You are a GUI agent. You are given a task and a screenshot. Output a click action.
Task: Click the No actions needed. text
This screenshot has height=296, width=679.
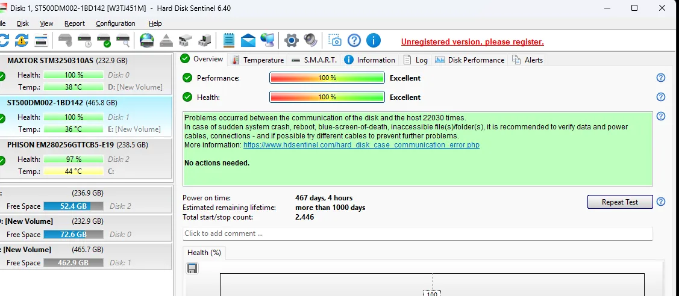[x=217, y=163]
